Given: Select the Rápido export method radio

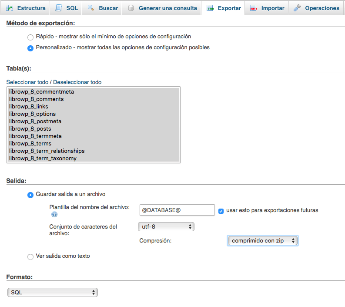Looking at the screenshot, I should click(30, 37).
